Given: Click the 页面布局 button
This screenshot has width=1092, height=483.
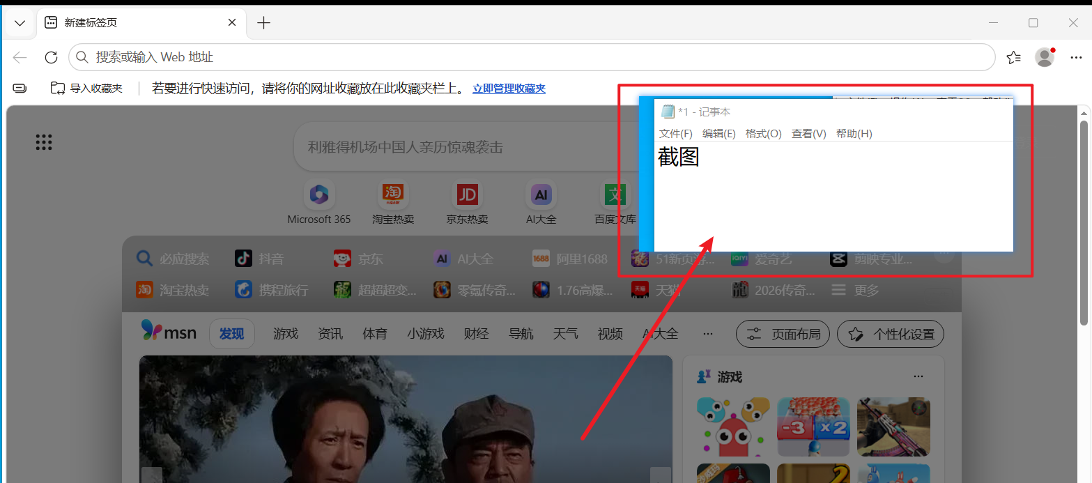Looking at the screenshot, I should point(783,334).
